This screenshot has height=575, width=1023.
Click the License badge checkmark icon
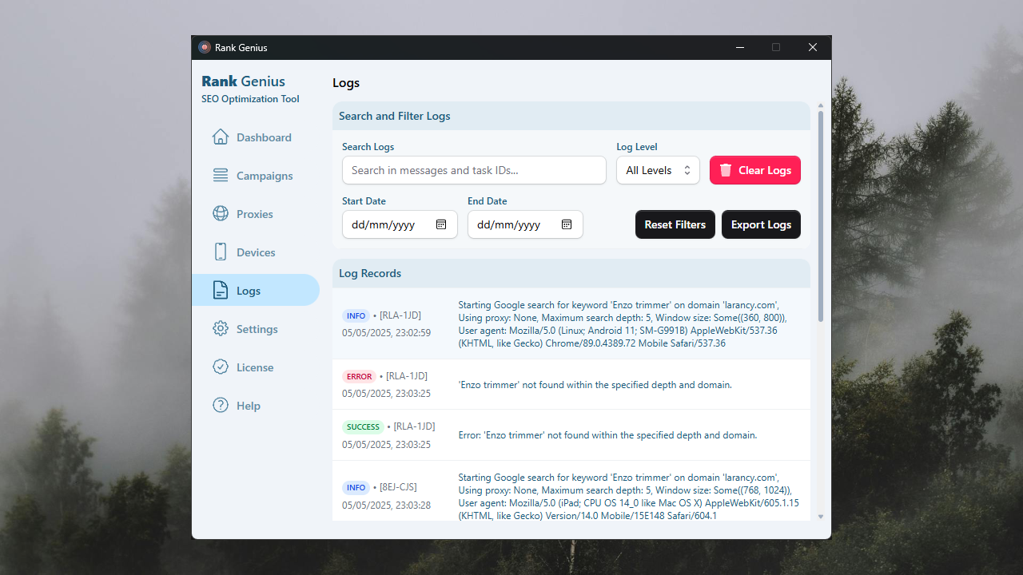(221, 367)
